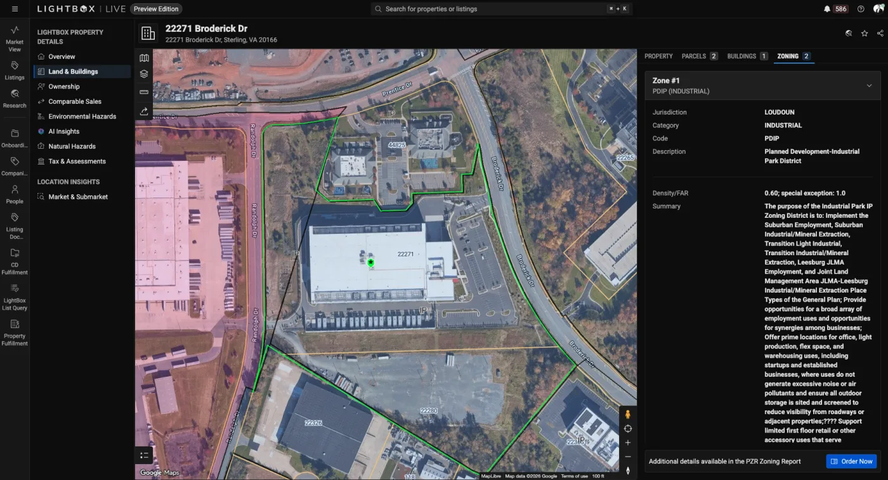Select the Zoning tab

[793, 56]
